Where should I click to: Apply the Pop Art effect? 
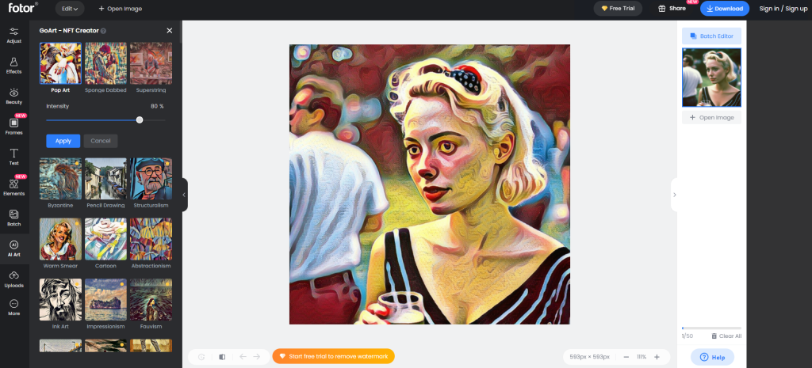63,141
